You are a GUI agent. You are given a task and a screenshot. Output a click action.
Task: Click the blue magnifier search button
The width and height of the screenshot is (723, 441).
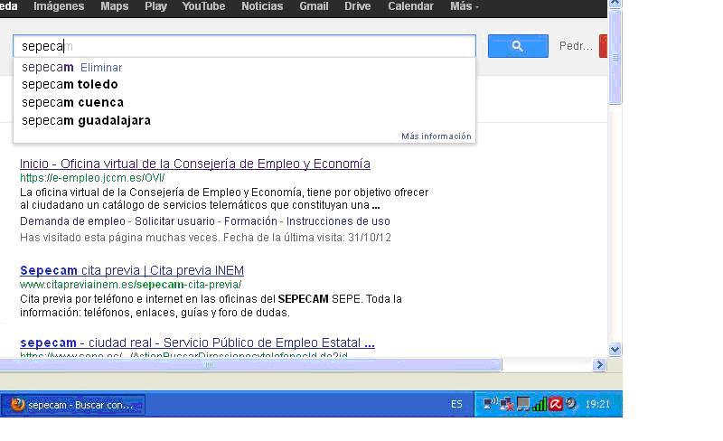coord(518,46)
